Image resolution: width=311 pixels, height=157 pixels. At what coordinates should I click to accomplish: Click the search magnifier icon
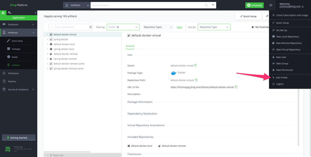pyautogui.click(x=207, y=5)
